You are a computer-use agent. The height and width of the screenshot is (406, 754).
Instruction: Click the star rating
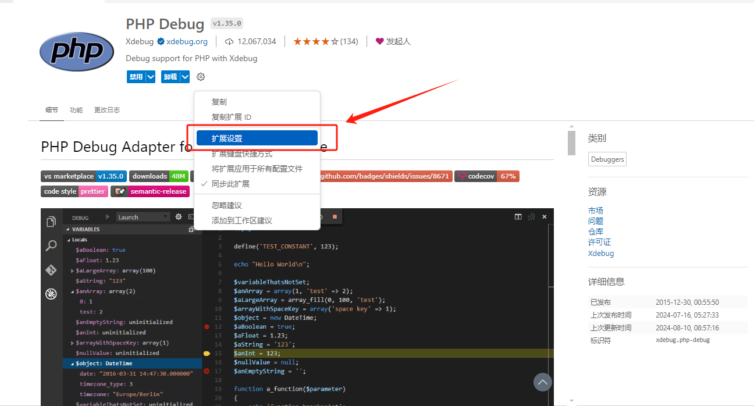tap(316, 41)
